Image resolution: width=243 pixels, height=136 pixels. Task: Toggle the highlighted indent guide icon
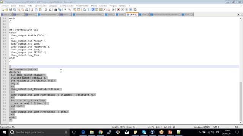pyautogui.click(x=93, y=9)
